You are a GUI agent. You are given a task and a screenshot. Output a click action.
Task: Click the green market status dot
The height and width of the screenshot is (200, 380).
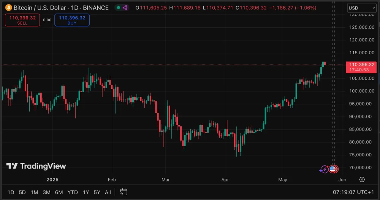[119, 8]
